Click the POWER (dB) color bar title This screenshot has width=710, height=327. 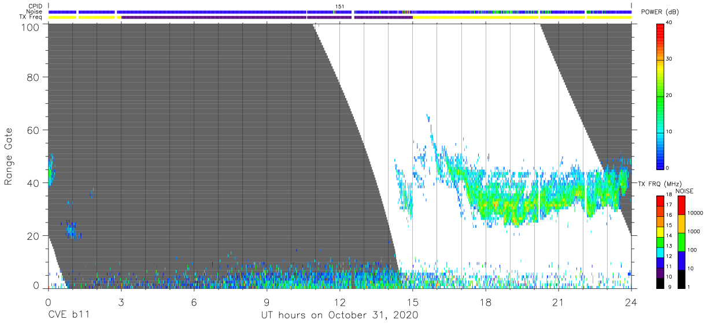pos(660,12)
